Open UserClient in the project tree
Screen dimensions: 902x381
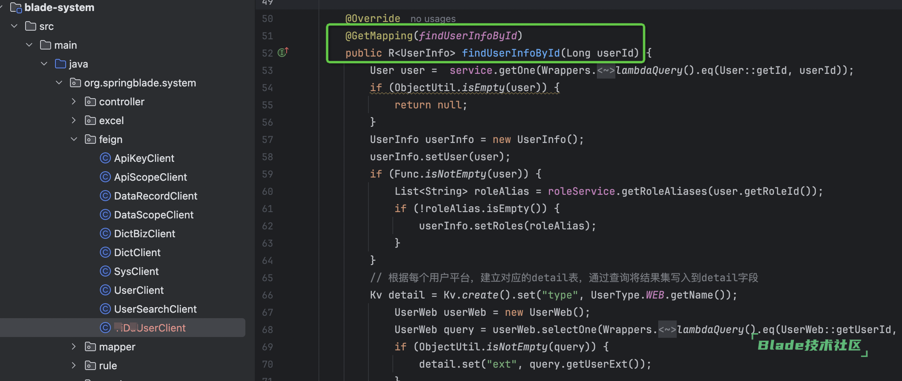pos(138,290)
